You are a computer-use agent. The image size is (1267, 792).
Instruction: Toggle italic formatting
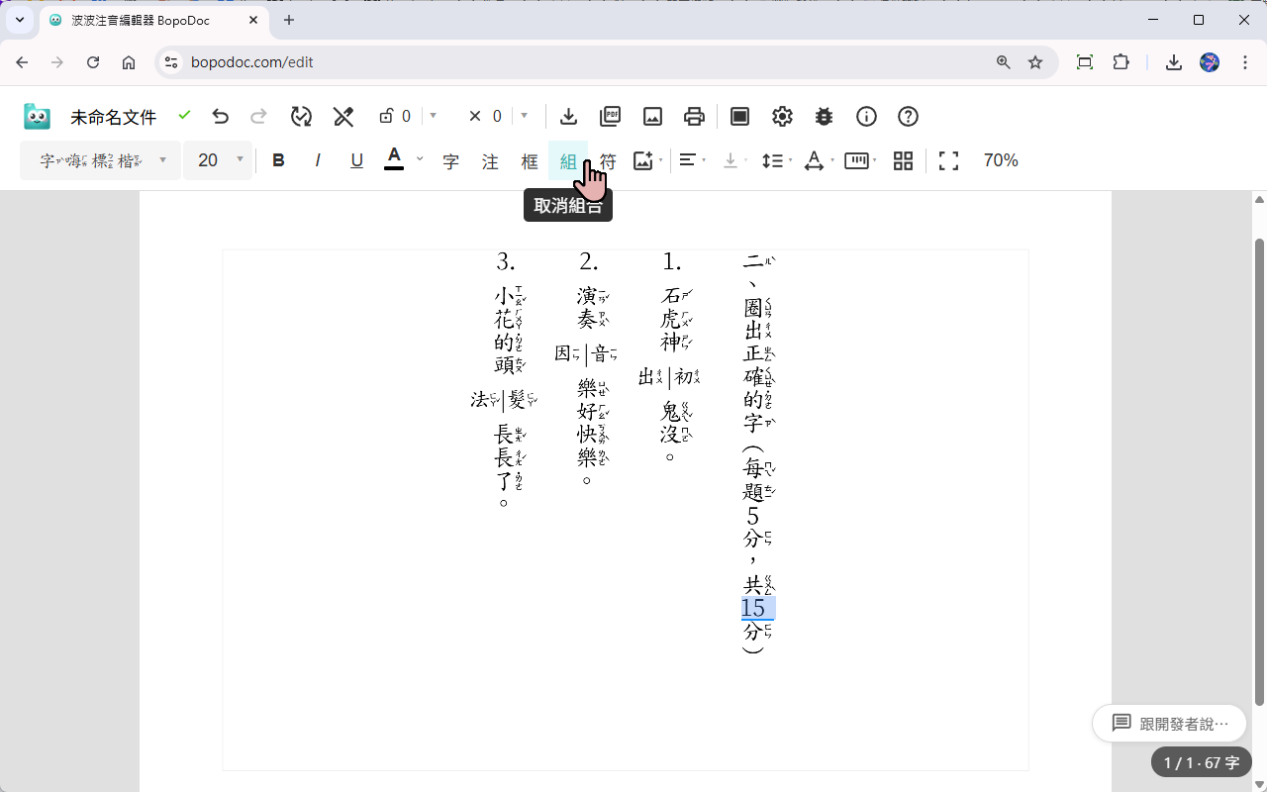pos(317,159)
